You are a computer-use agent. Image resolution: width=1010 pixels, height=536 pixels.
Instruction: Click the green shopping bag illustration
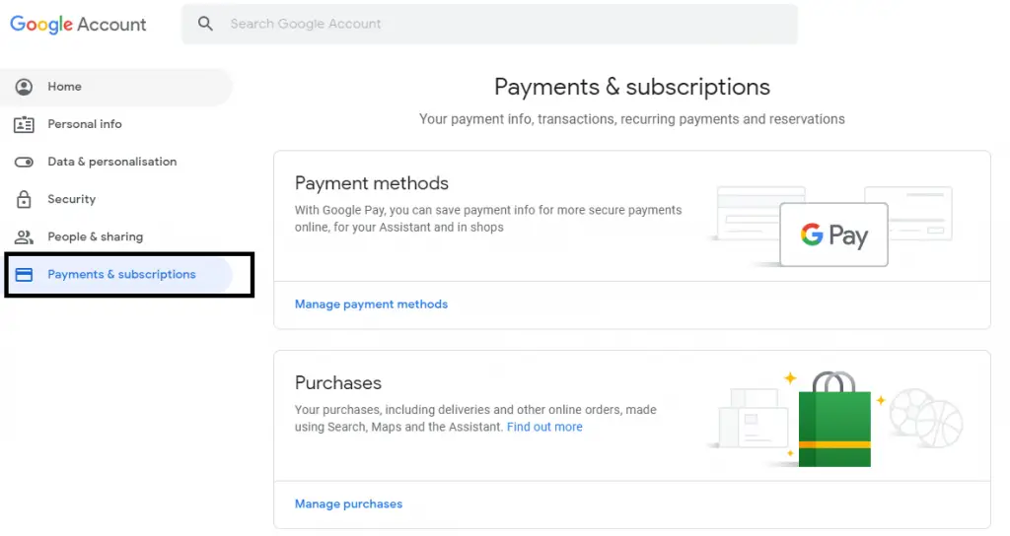click(x=834, y=419)
